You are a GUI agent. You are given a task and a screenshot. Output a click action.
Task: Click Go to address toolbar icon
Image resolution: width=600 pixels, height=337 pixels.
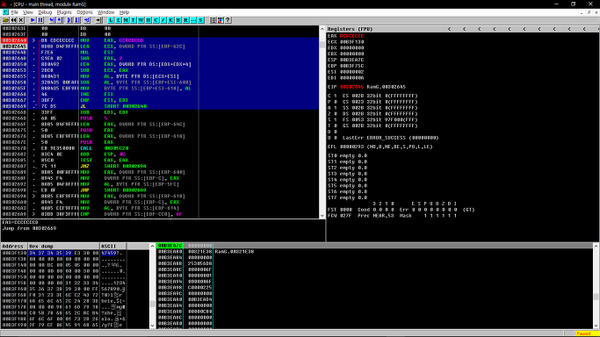coord(98,20)
